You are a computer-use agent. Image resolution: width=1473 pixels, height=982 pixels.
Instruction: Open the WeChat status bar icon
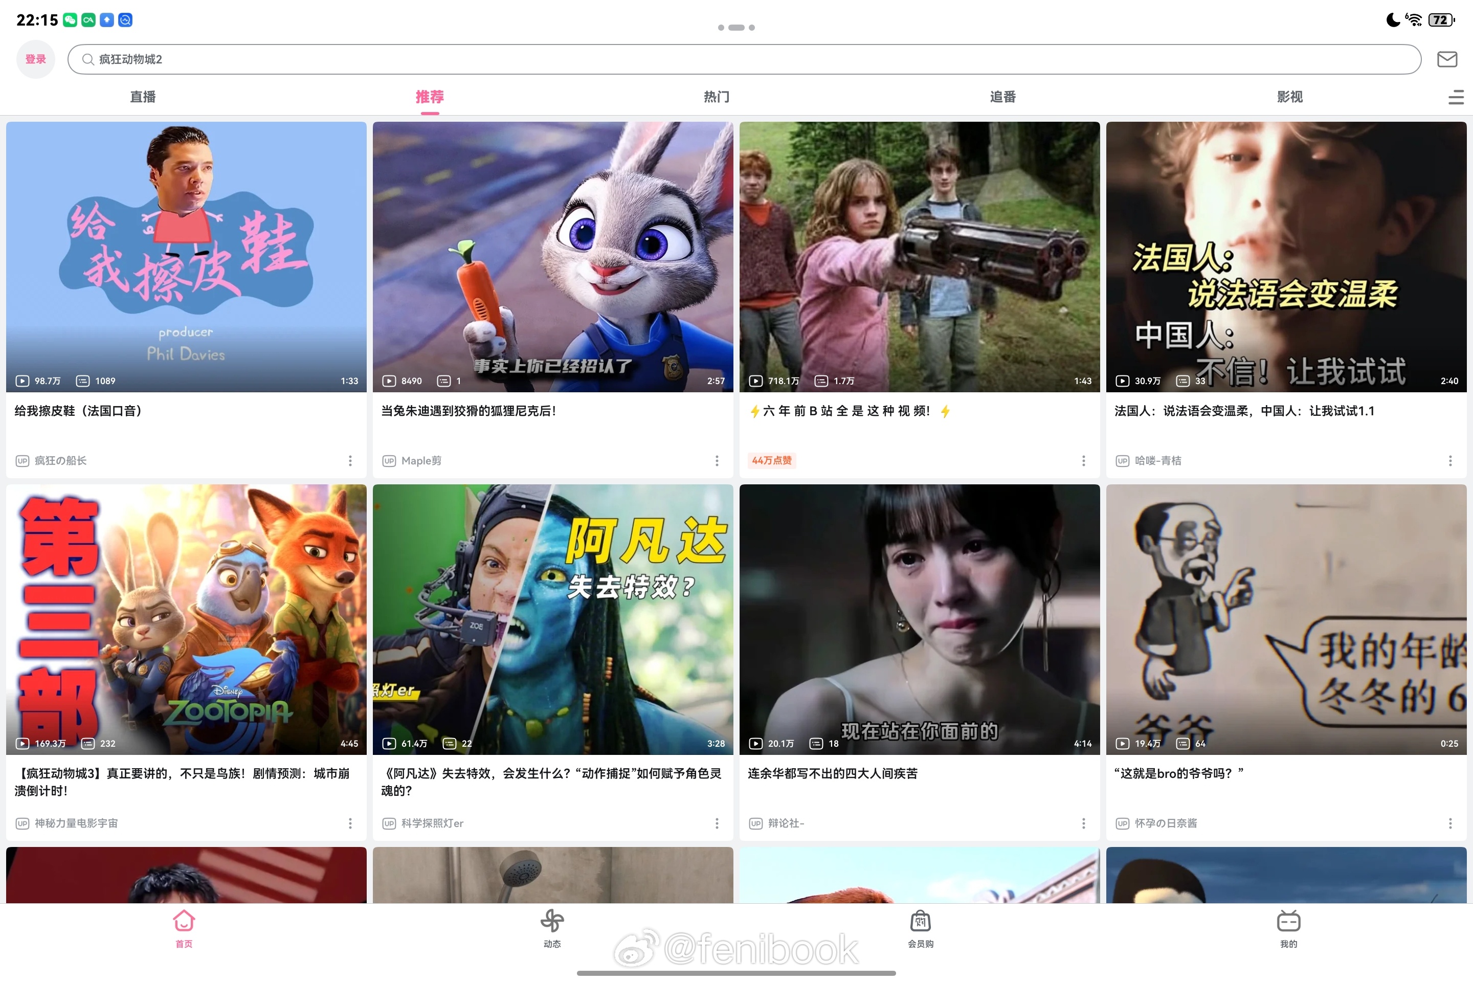click(x=70, y=20)
